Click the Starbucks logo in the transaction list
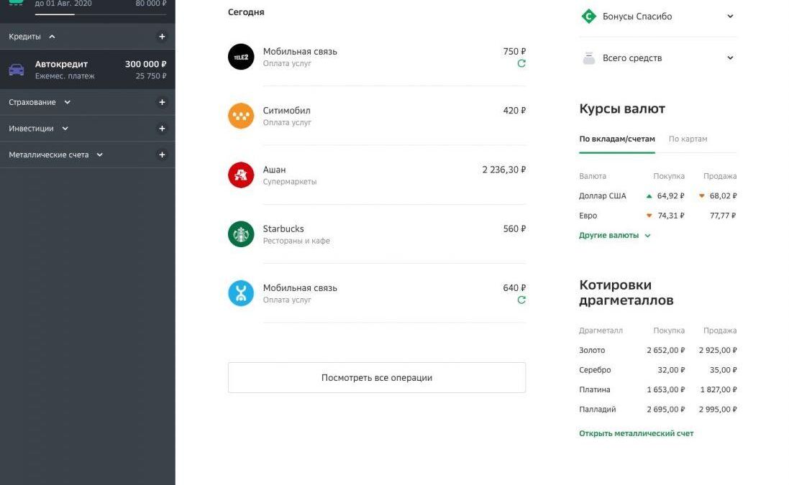The height and width of the screenshot is (485, 789). pyautogui.click(x=240, y=234)
